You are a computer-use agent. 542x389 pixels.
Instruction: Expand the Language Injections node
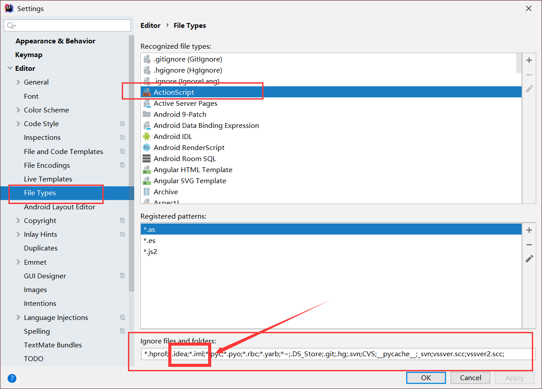(x=18, y=318)
